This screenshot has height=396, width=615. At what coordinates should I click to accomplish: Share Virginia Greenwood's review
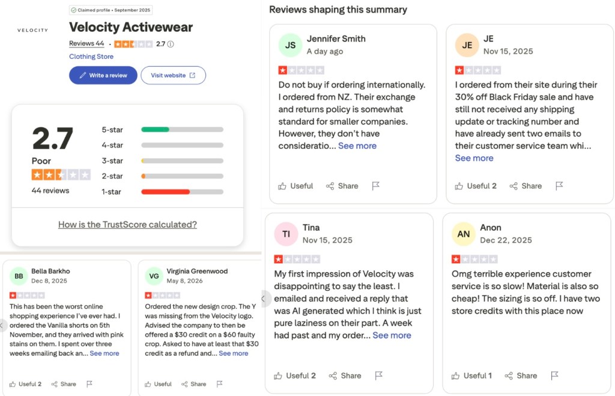point(194,384)
